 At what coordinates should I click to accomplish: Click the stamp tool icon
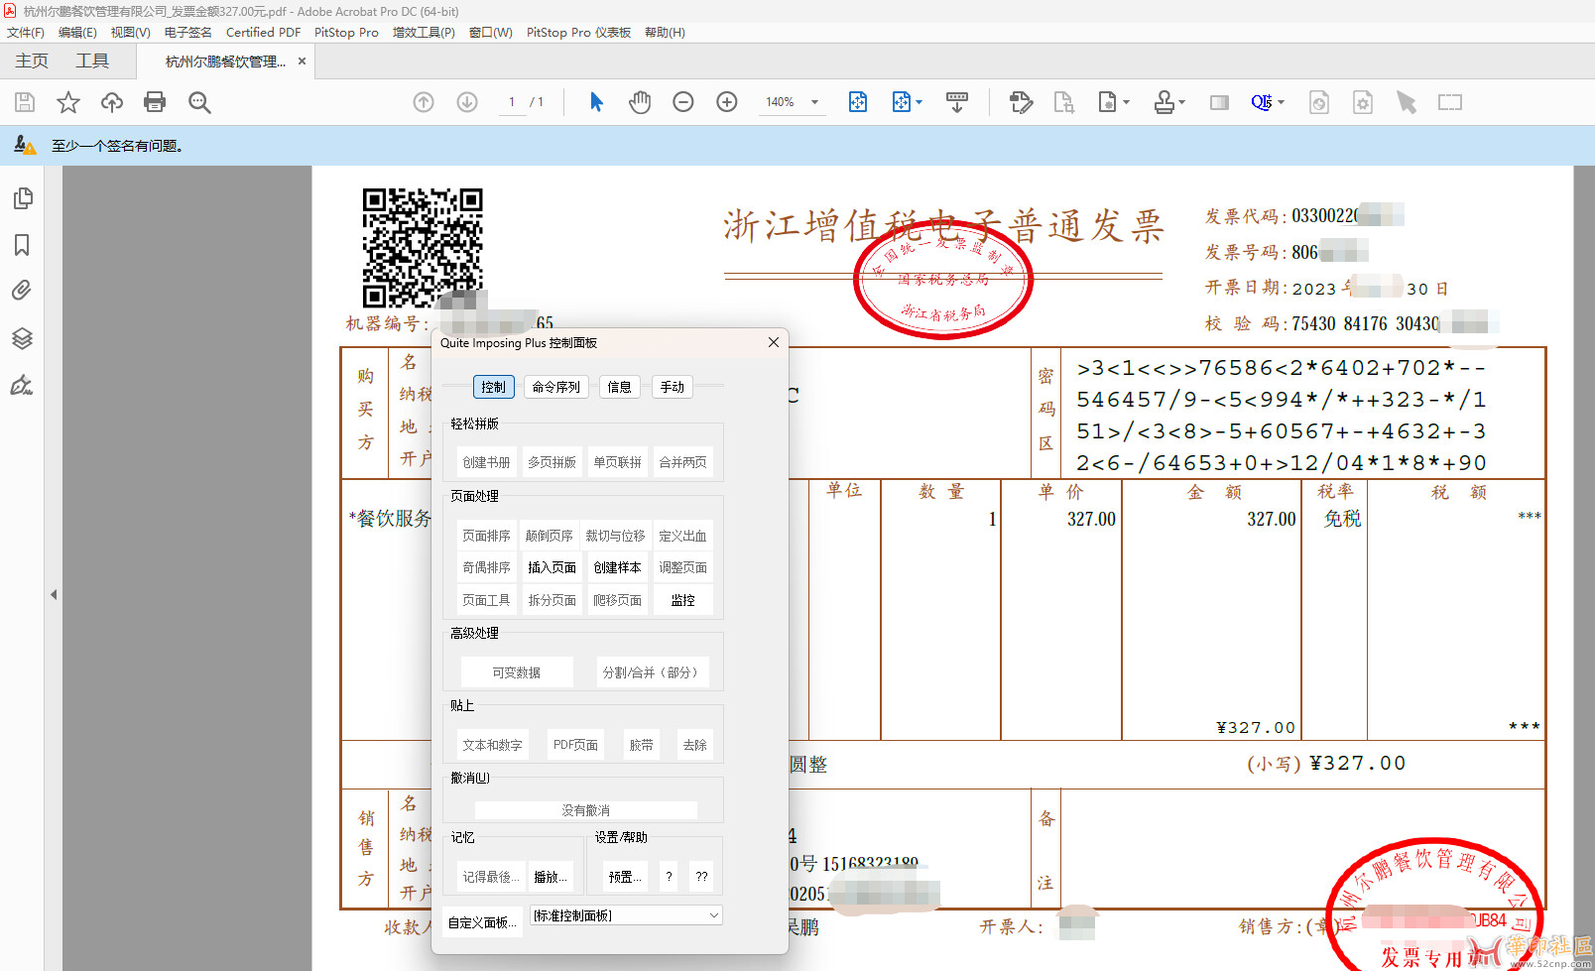point(1165,102)
